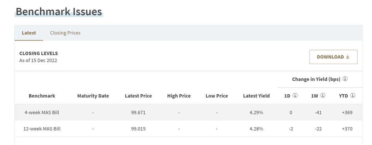The width and height of the screenshot is (372, 145).
Task: Click the info icon beside YTD
Action: (x=353, y=95)
